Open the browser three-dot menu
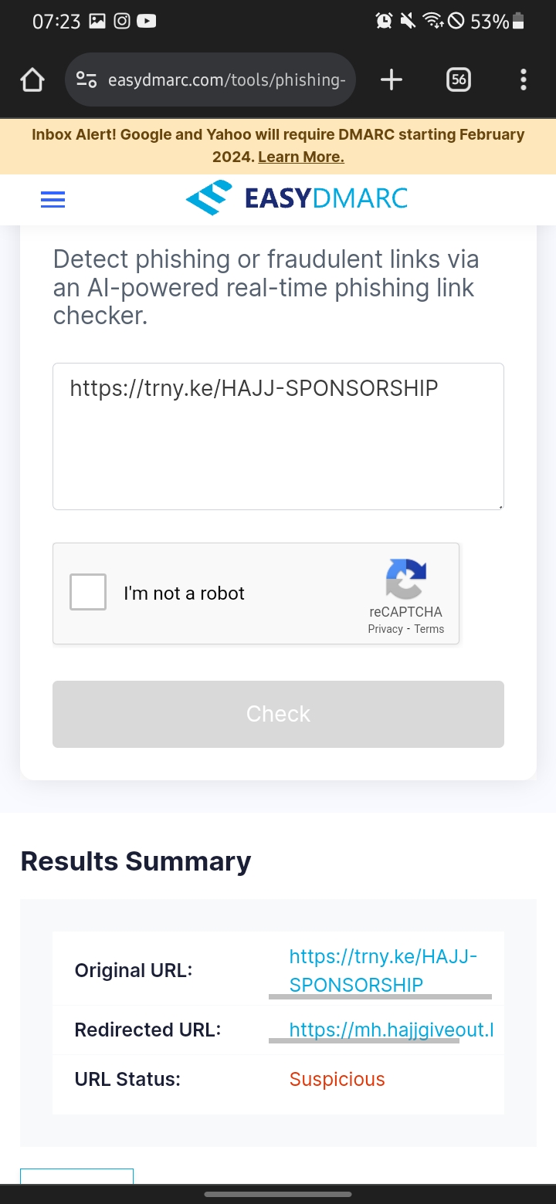The width and height of the screenshot is (556, 1204). point(524,79)
